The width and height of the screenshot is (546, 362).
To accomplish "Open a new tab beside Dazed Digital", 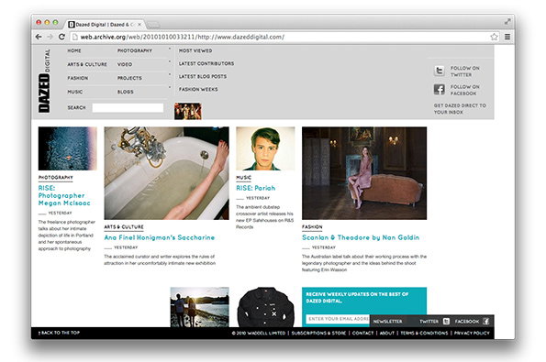I will pos(153,25).
